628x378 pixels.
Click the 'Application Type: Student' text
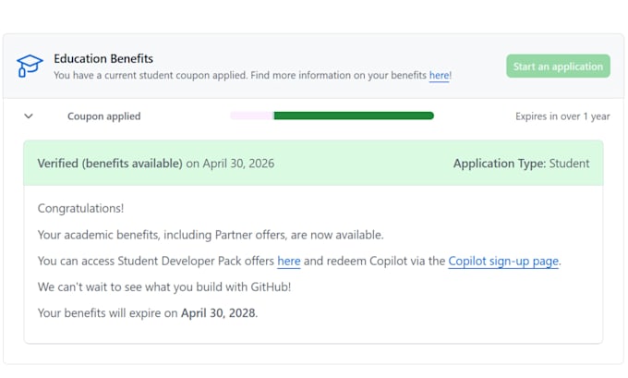(521, 164)
